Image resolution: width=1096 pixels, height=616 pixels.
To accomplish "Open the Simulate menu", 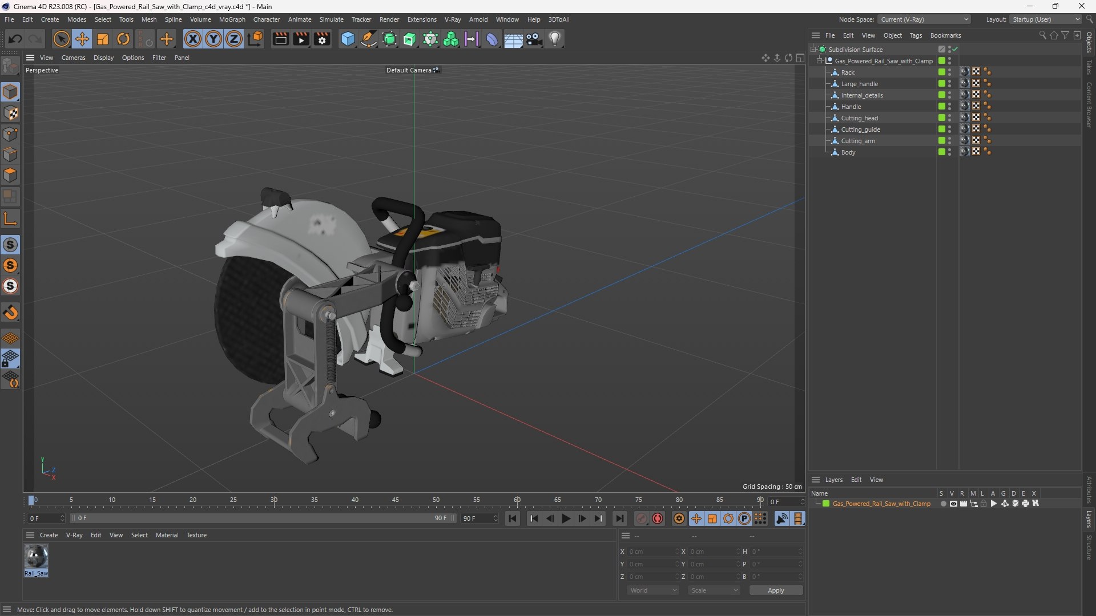I will [331, 19].
